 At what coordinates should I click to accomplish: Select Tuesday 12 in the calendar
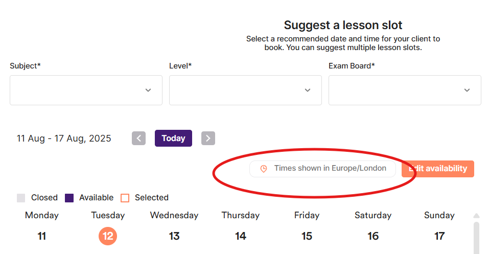click(x=108, y=236)
